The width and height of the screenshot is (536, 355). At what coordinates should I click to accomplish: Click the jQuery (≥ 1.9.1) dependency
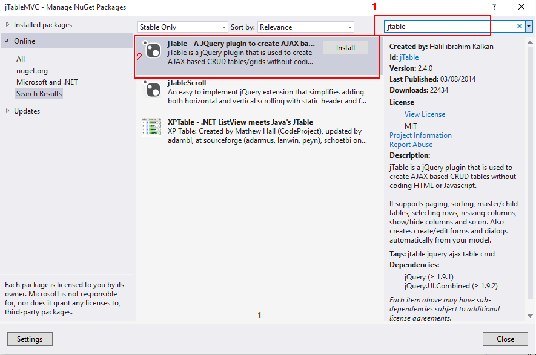pos(429,277)
